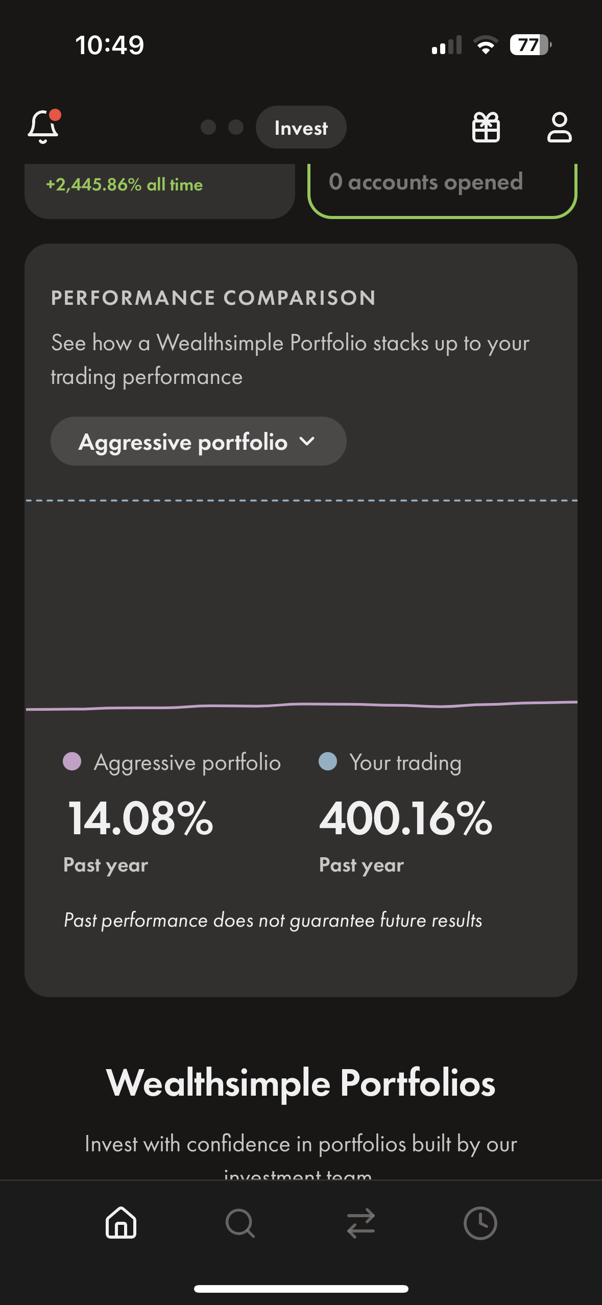
Task: Tap the gift rewards icon
Action: pyautogui.click(x=486, y=127)
